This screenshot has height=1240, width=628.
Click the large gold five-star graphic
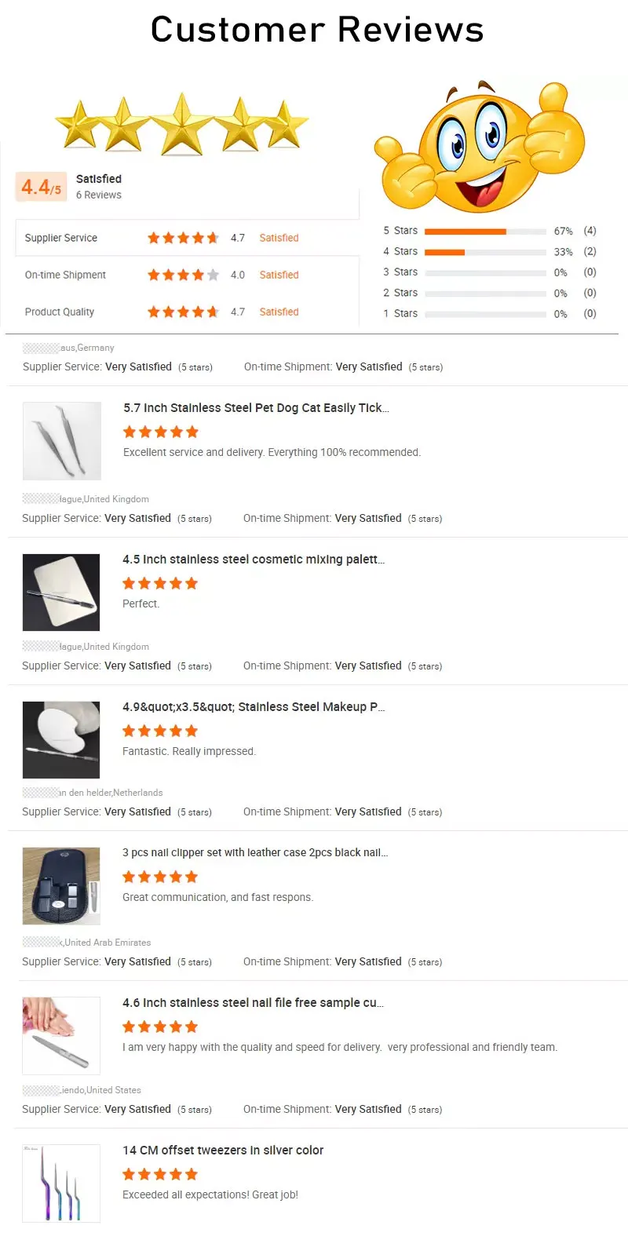tap(182, 124)
